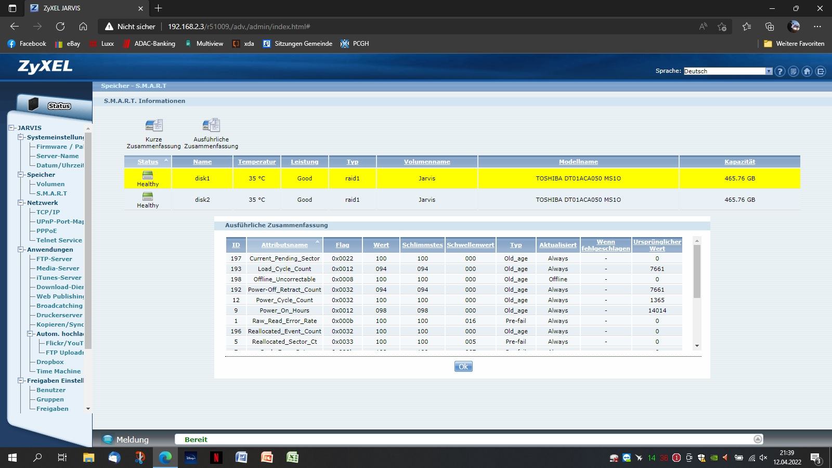The height and width of the screenshot is (468, 832).
Task: Open the read aloud icon in address bar
Action: [703, 27]
